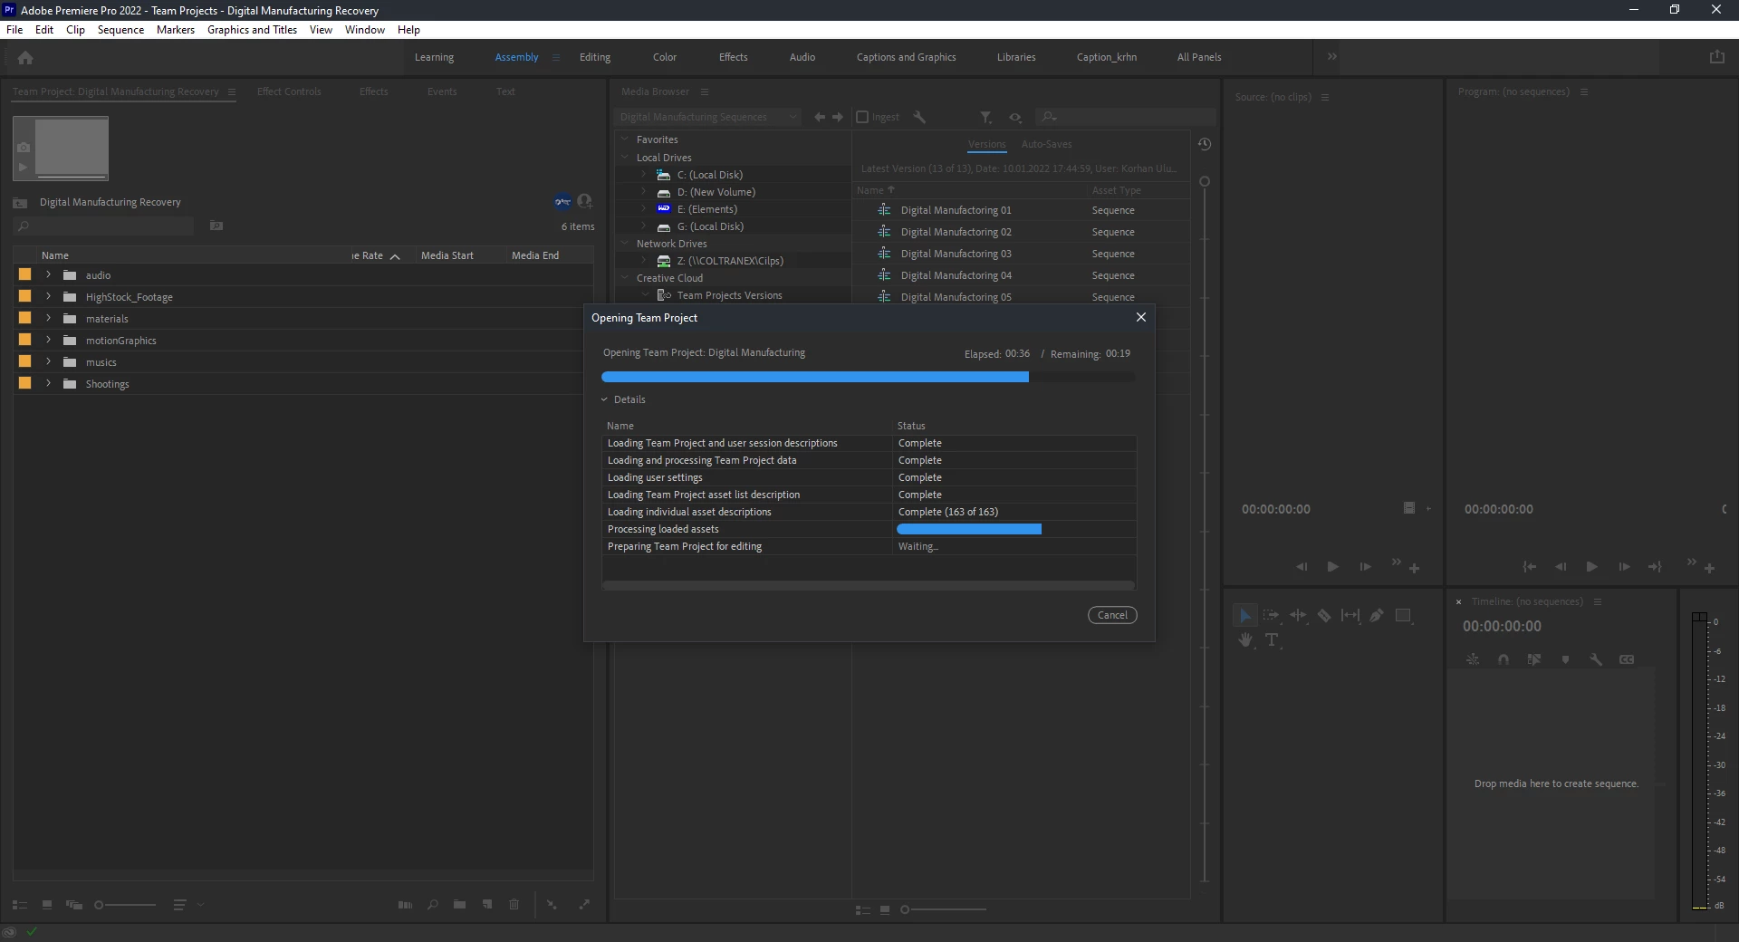Switch to the Color workspace
Image resolution: width=1739 pixels, height=942 pixels.
click(665, 57)
